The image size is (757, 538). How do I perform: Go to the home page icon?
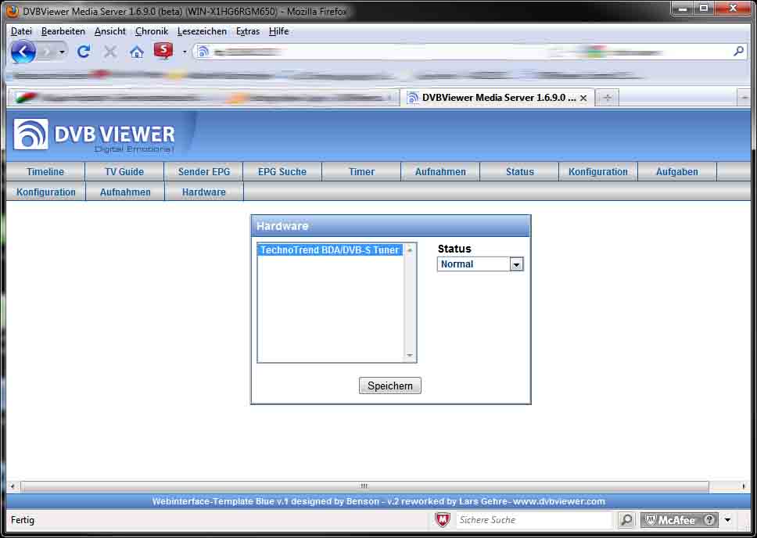tap(137, 52)
